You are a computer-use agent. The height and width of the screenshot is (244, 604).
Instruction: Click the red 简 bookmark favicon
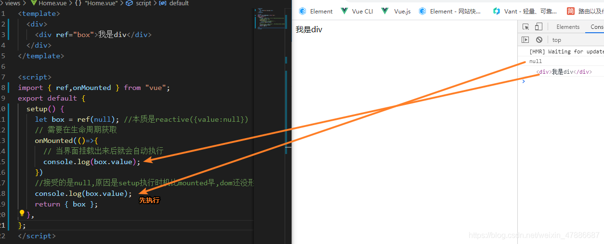click(x=571, y=11)
